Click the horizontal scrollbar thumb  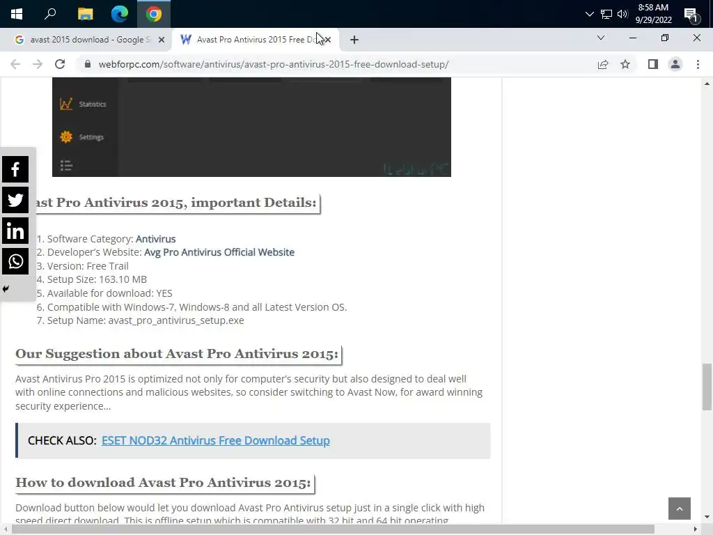coord(333,529)
